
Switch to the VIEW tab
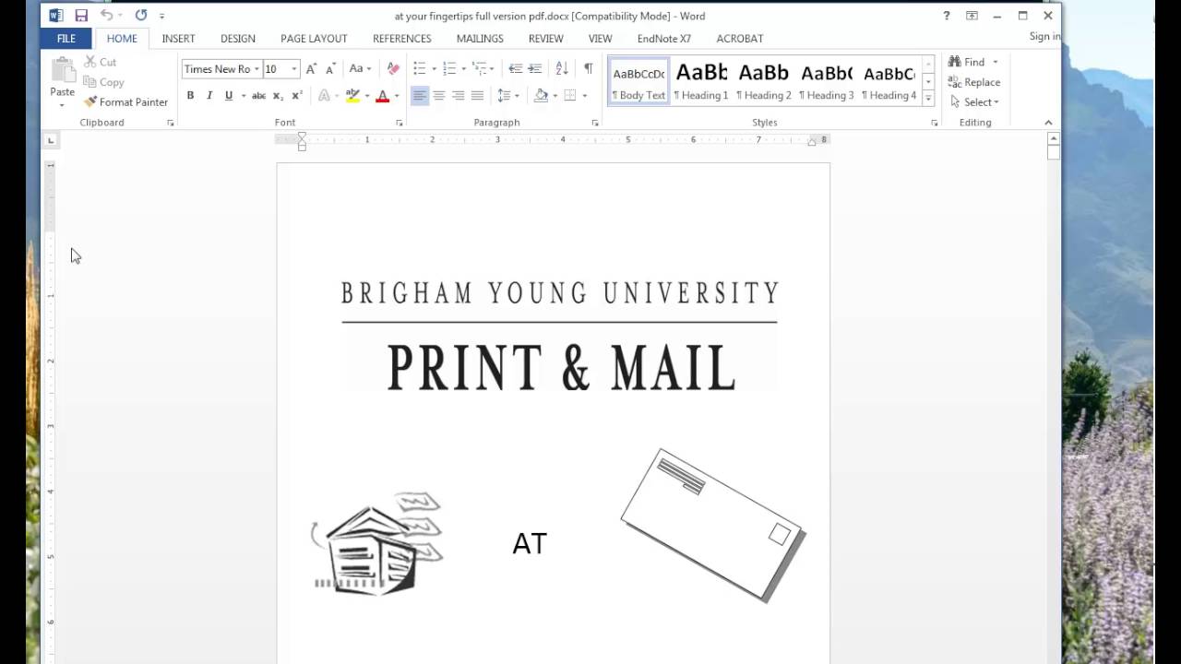click(600, 39)
